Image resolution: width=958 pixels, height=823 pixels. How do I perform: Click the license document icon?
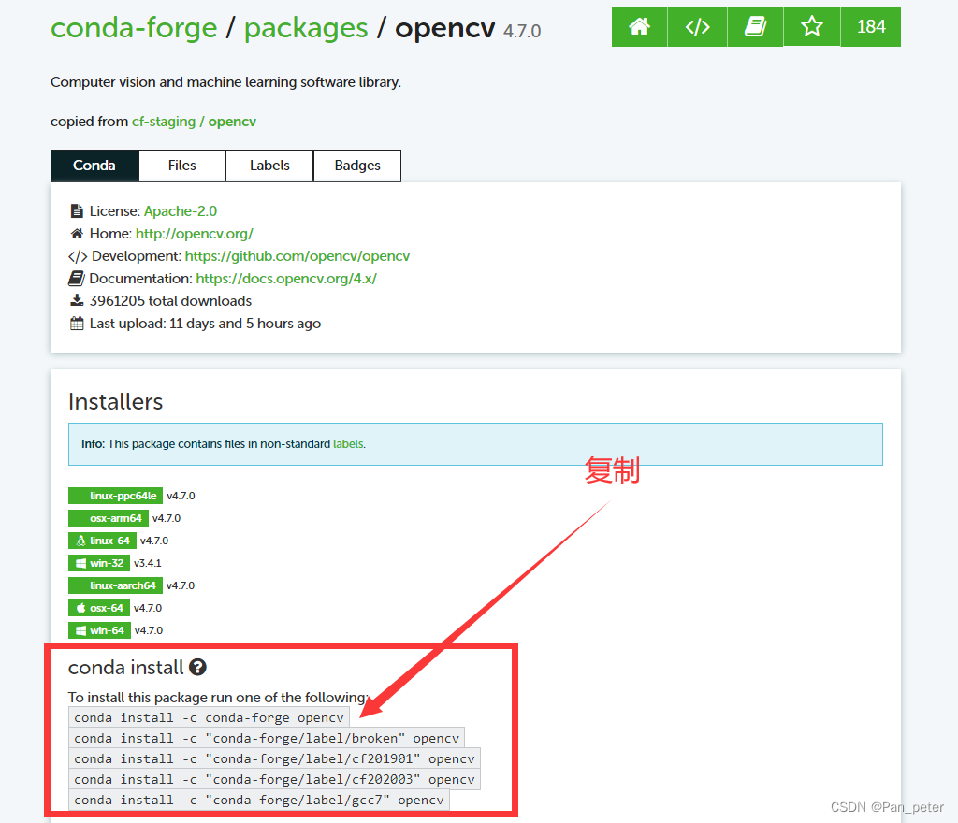click(77, 211)
